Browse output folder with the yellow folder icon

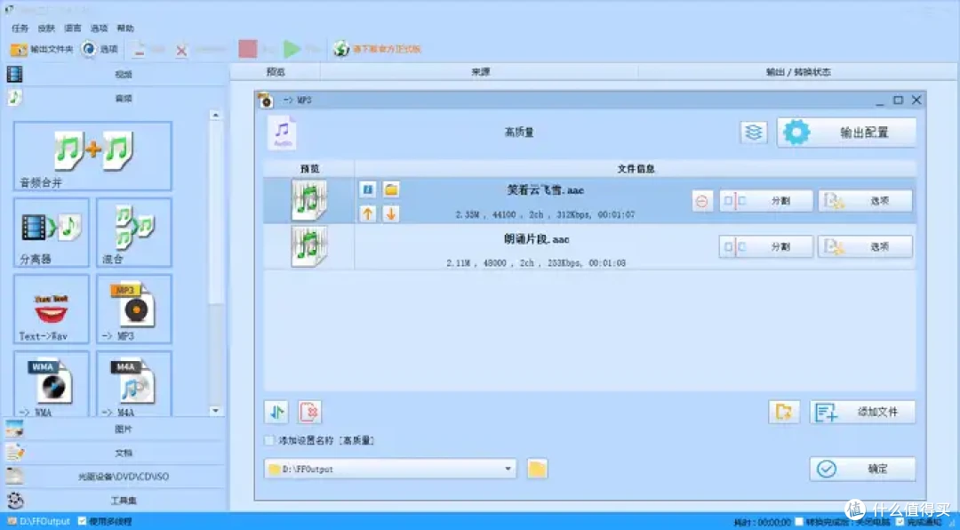537,470
